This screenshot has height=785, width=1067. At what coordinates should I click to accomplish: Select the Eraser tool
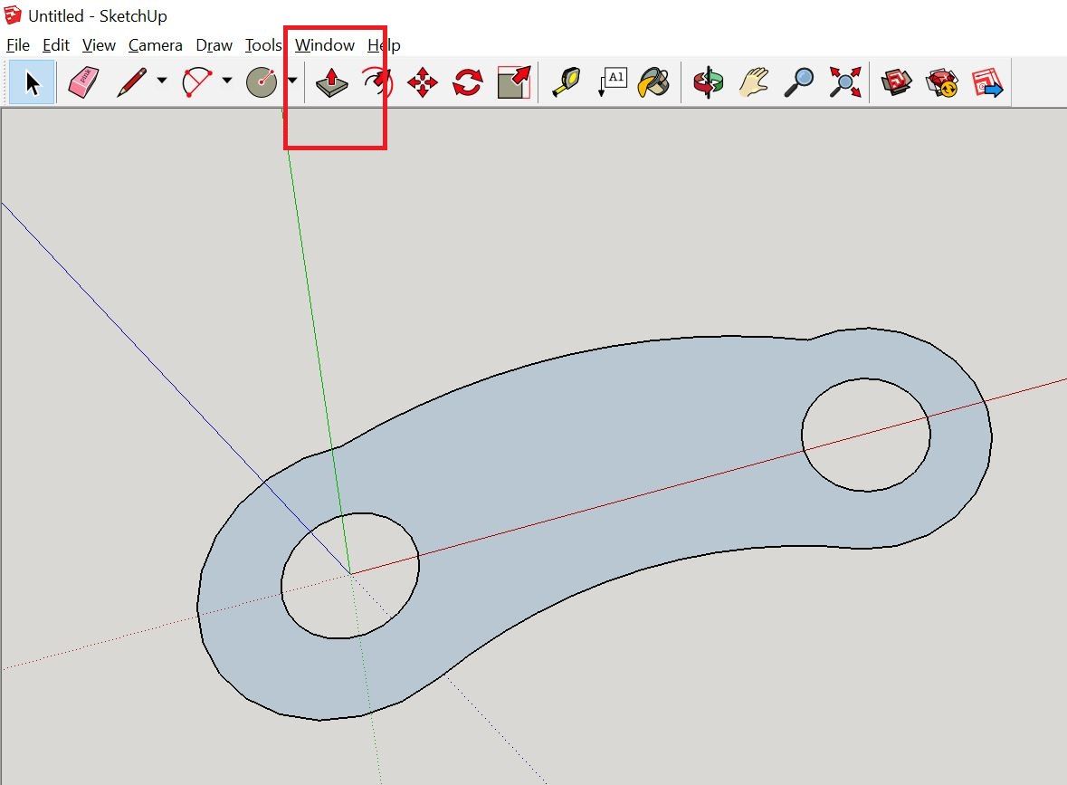point(82,82)
